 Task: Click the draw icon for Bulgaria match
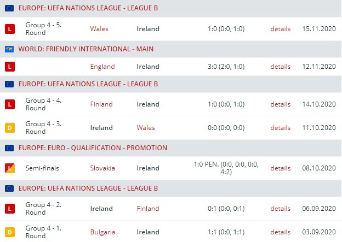9,232
